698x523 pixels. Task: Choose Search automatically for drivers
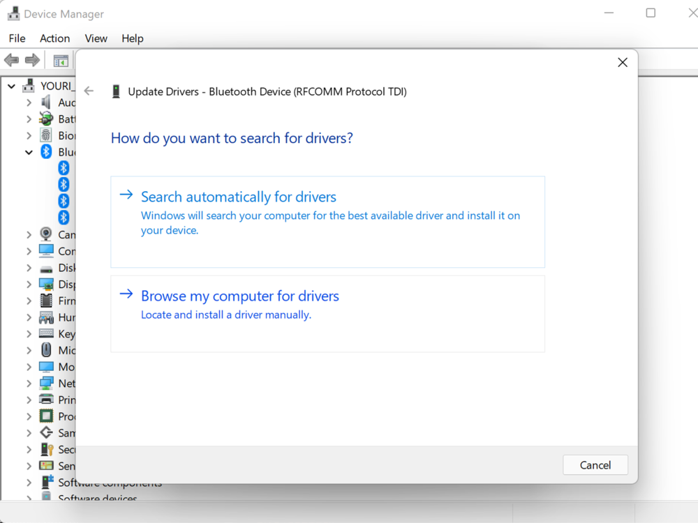[239, 197]
